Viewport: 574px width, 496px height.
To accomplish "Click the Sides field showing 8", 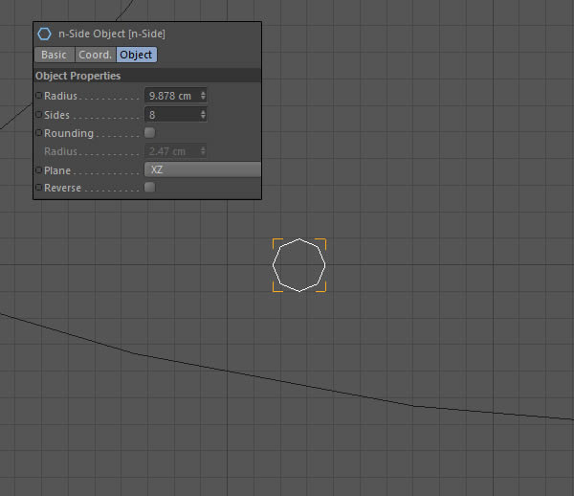I will (x=176, y=115).
